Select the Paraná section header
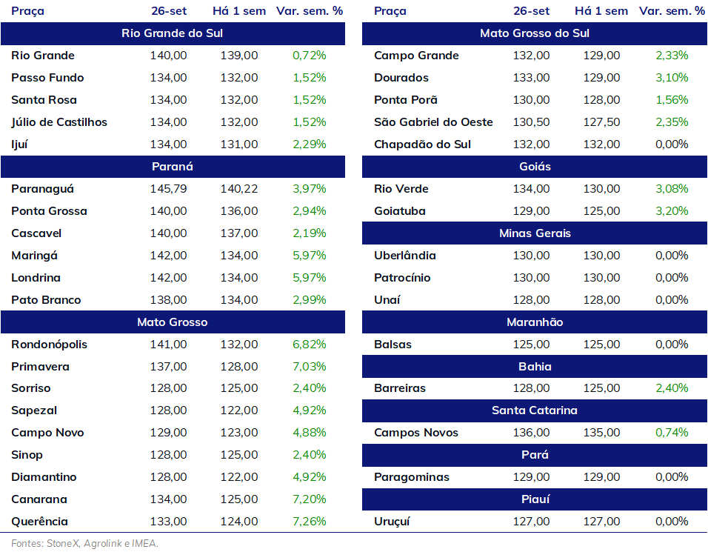 click(x=173, y=167)
